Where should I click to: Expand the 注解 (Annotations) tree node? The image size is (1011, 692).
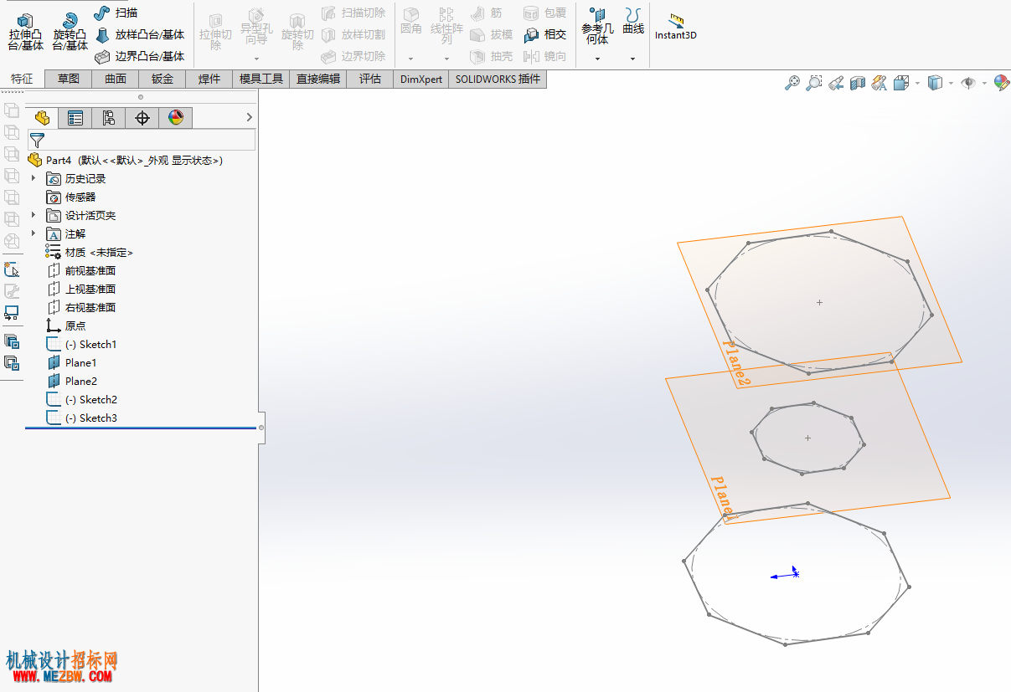point(34,233)
